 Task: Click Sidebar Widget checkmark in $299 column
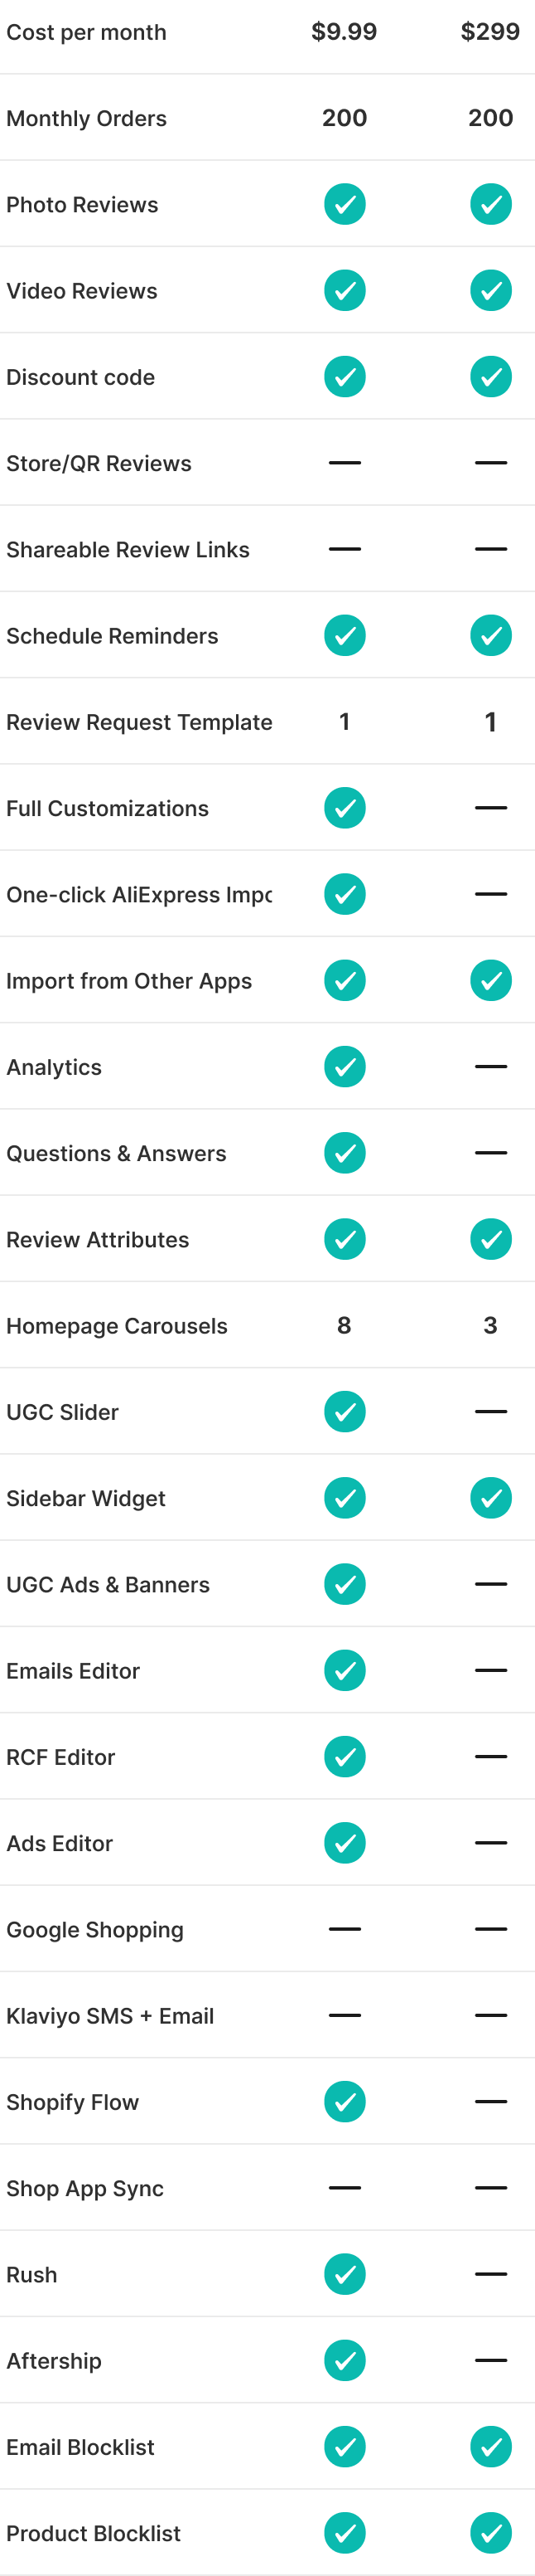coord(491,1498)
